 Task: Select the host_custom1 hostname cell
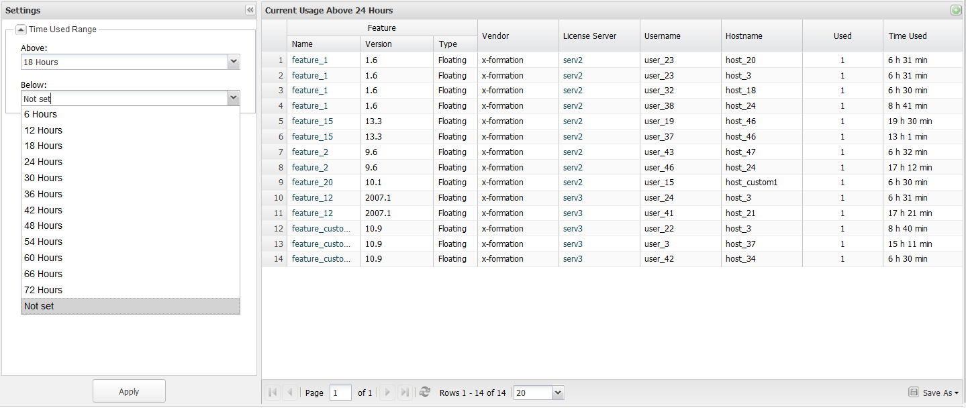click(761, 183)
